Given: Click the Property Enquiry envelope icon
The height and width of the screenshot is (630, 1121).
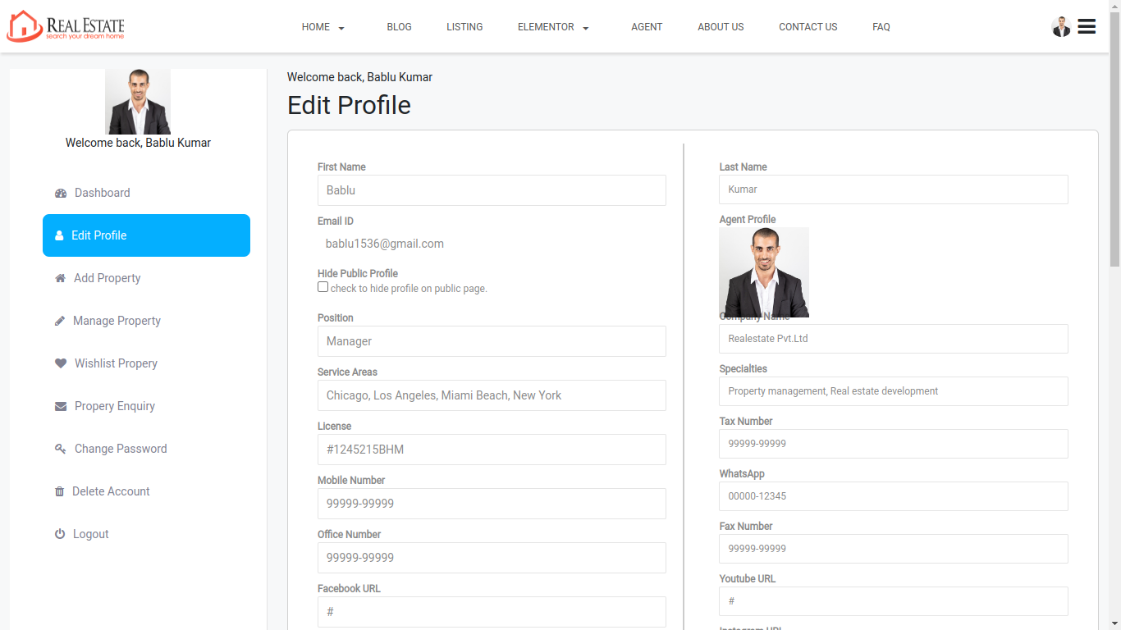Looking at the screenshot, I should (x=61, y=406).
